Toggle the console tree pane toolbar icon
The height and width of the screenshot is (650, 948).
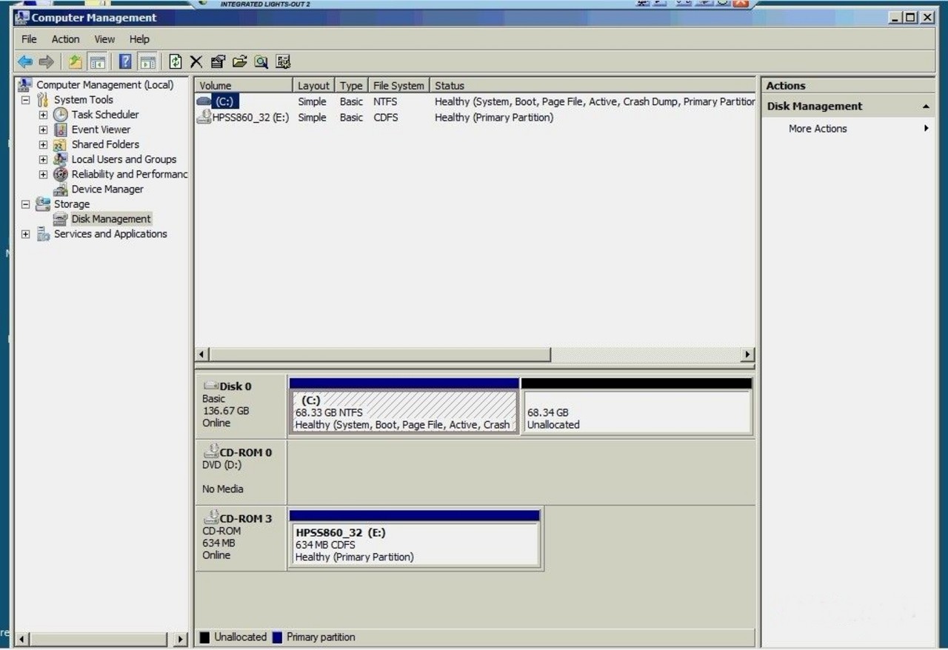coord(97,62)
